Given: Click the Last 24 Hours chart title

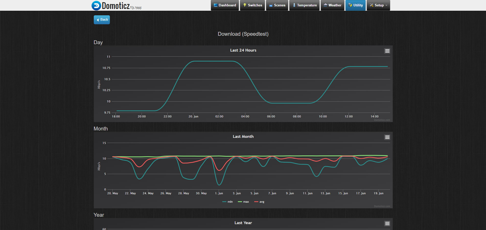Looking at the screenshot, I should [243, 50].
